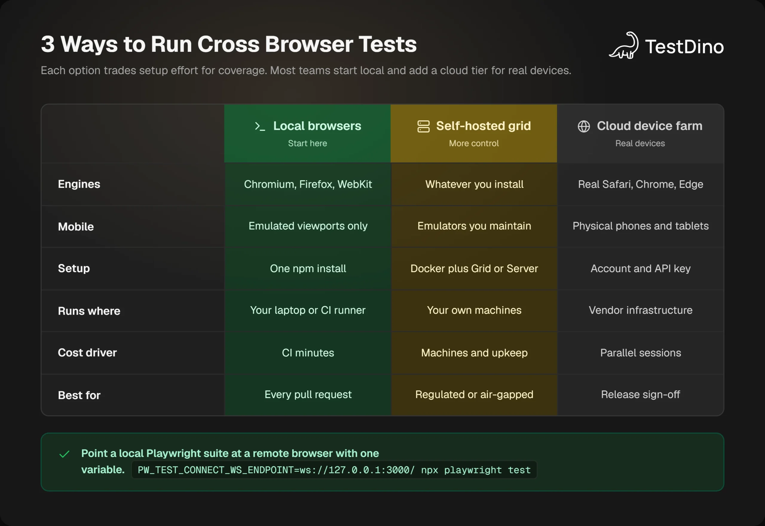Click the globe icon beside Cloud device farm
The height and width of the screenshot is (526, 765).
[584, 126]
